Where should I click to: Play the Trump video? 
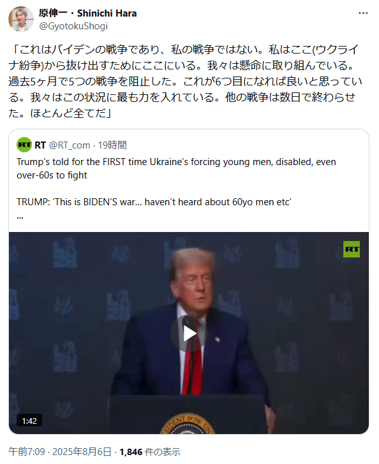[189, 333]
